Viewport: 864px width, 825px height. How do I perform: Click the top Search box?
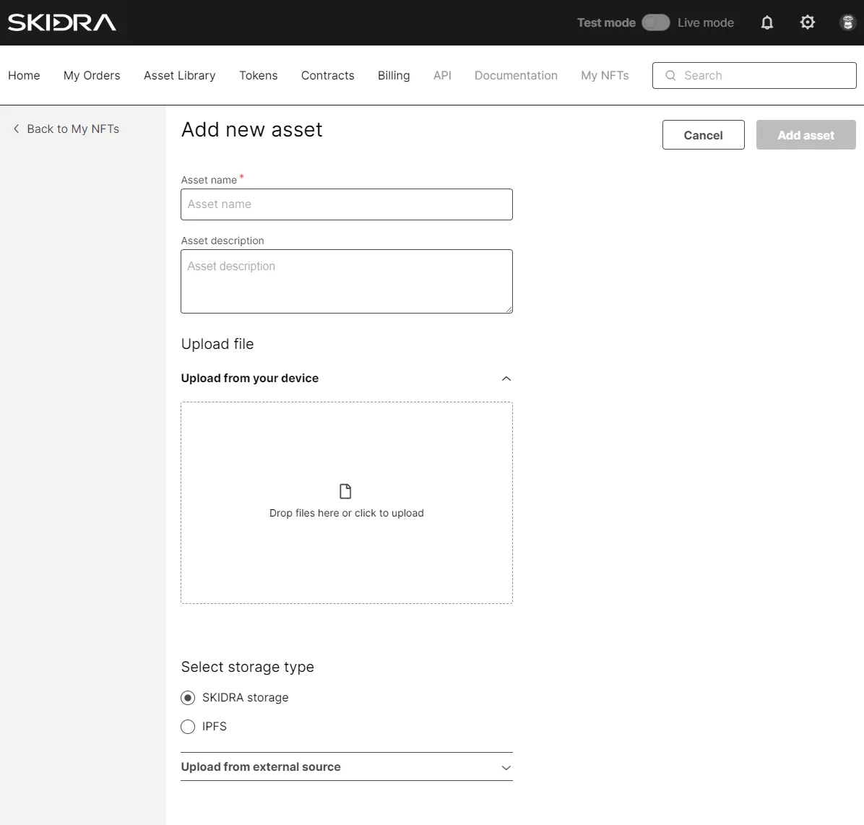click(754, 76)
